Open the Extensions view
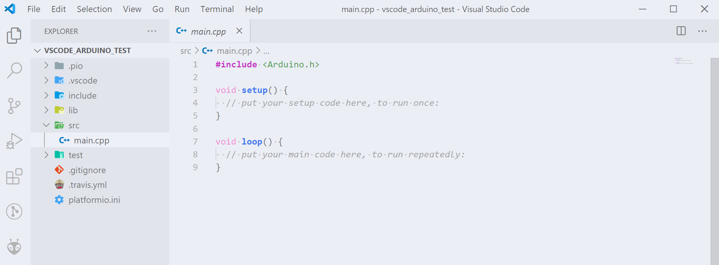The width and height of the screenshot is (719, 265). pos(14,176)
